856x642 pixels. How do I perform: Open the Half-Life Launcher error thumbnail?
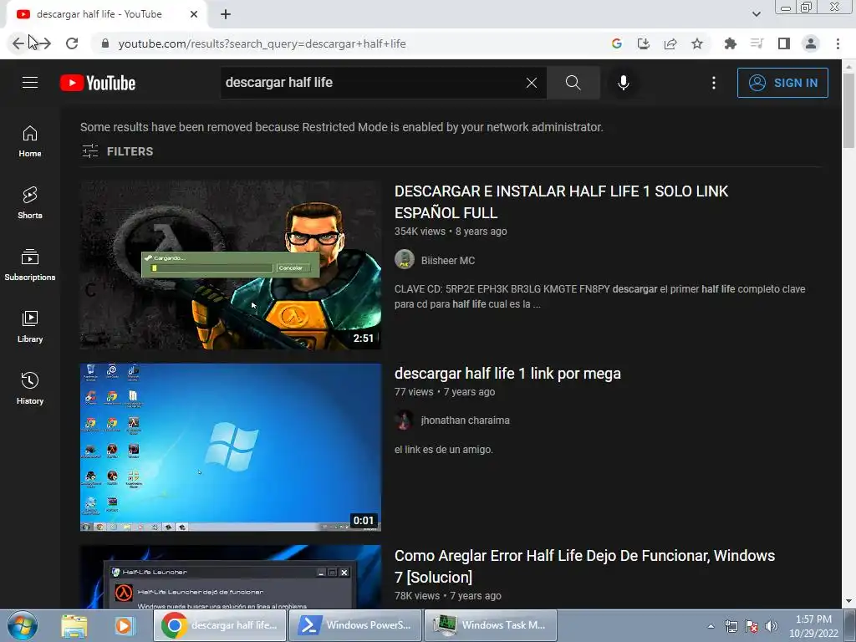(231, 577)
